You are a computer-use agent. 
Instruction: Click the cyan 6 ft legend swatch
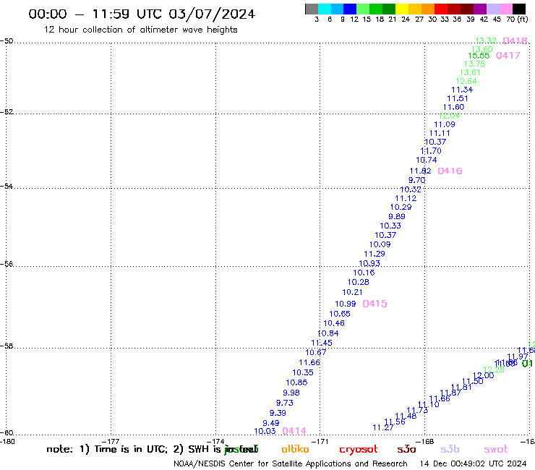click(x=325, y=9)
